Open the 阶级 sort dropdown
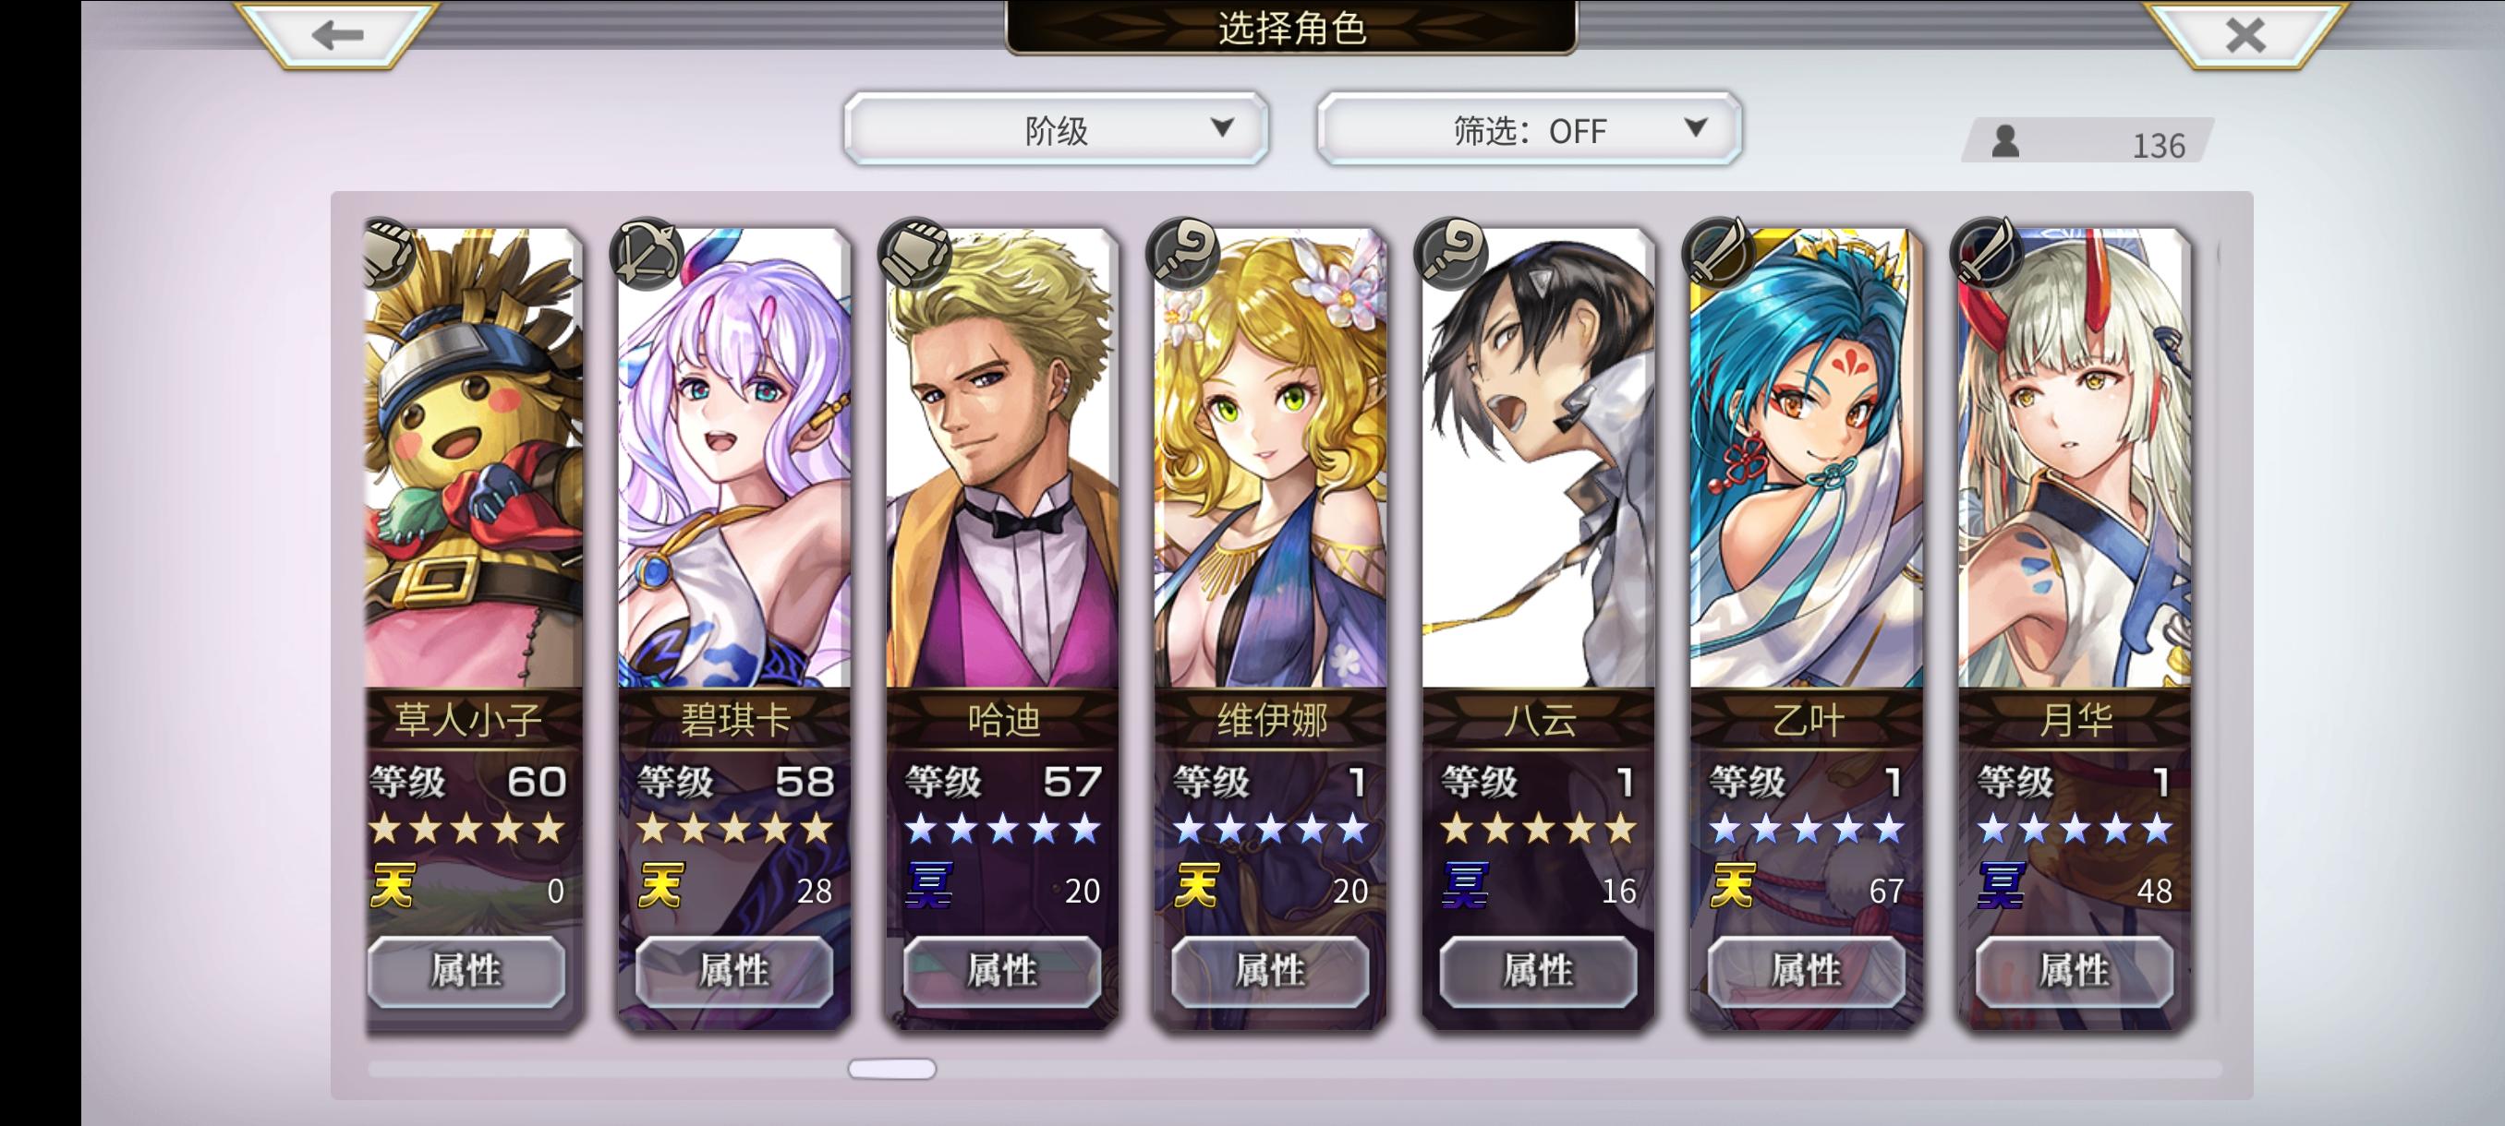 pyautogui.click(x=1056, y=129)
